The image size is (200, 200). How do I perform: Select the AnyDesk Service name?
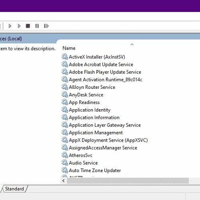click(x=86, y=95)
